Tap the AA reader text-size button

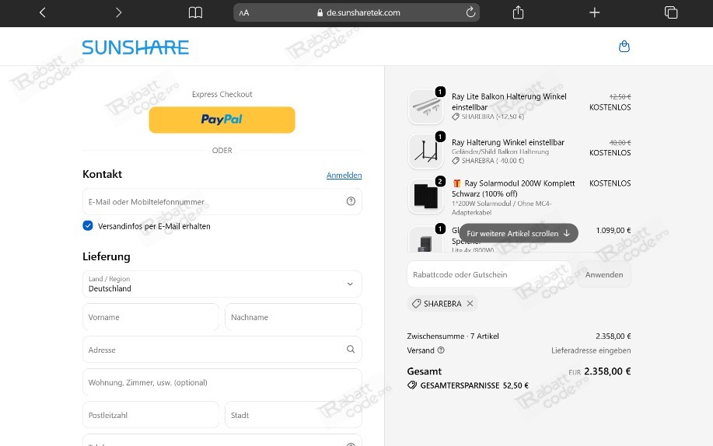(x=244, y=12)
